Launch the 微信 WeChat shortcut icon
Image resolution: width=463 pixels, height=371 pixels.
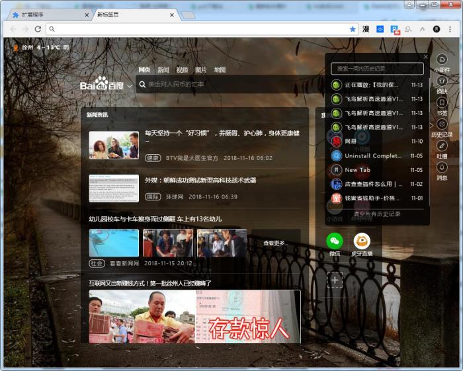pyautogui.click(x=335, y=241)
